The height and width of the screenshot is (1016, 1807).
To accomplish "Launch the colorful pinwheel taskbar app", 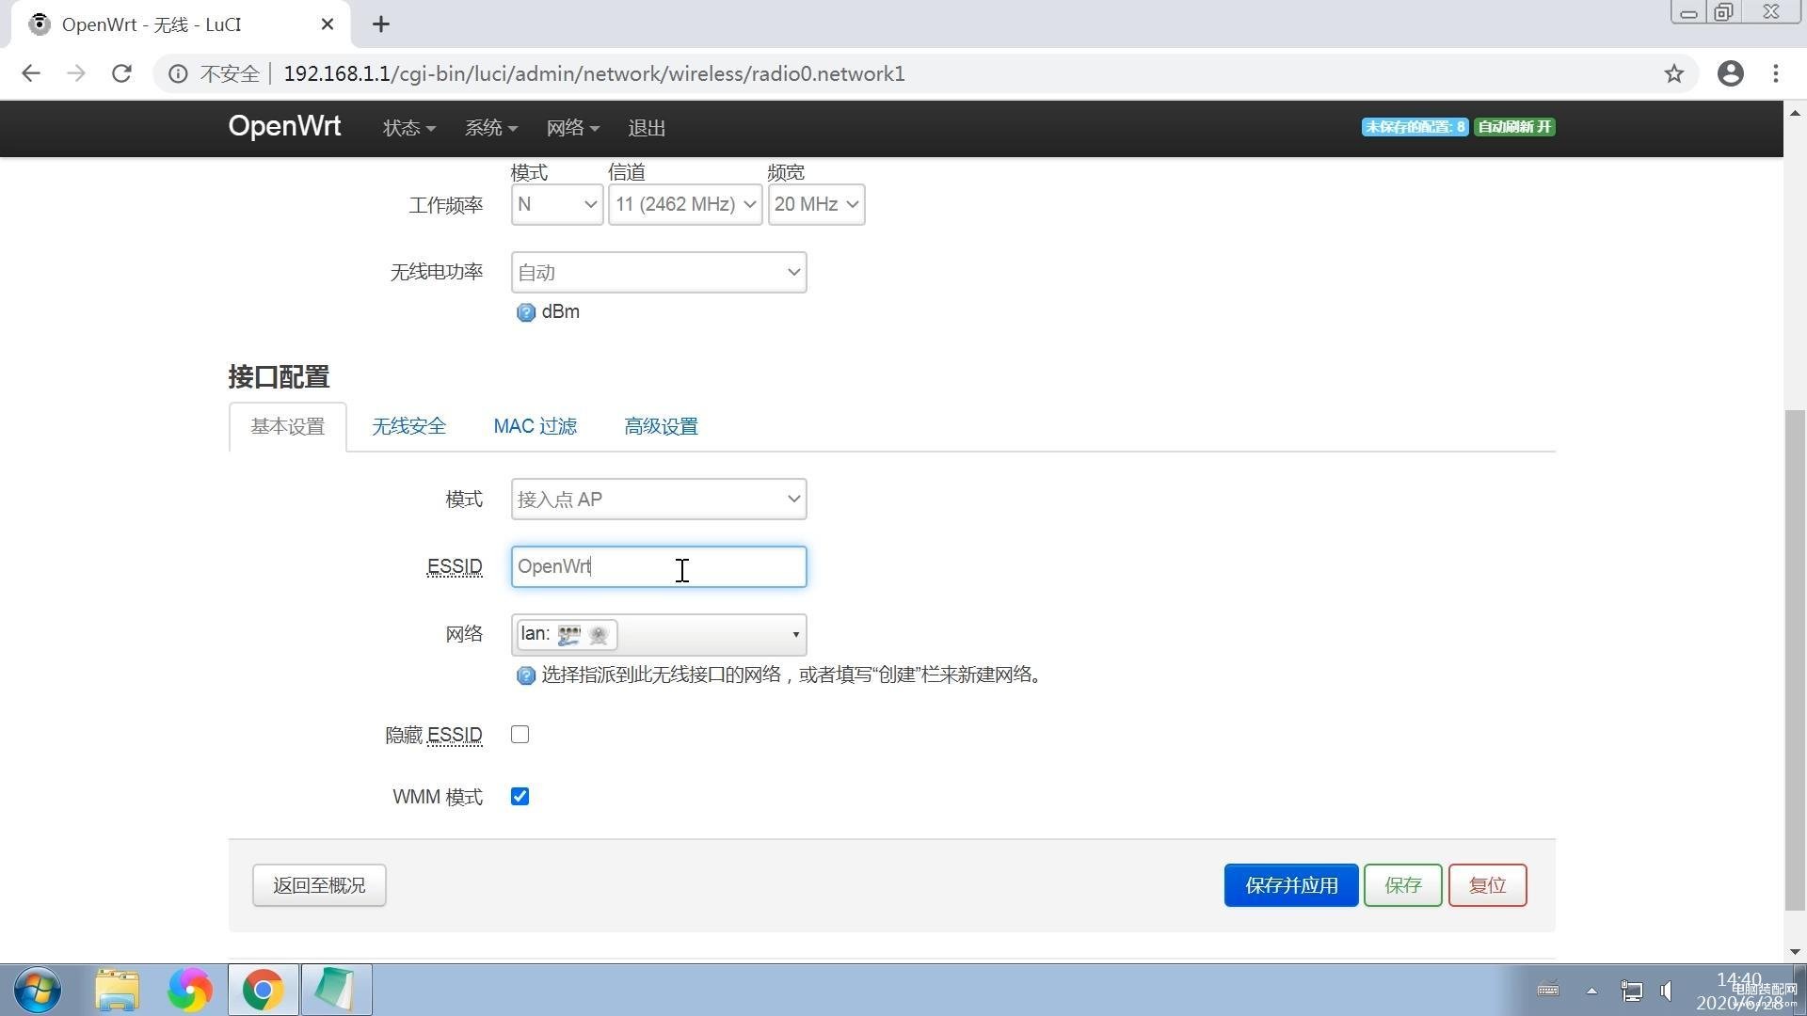I will [x=190, y=990].
